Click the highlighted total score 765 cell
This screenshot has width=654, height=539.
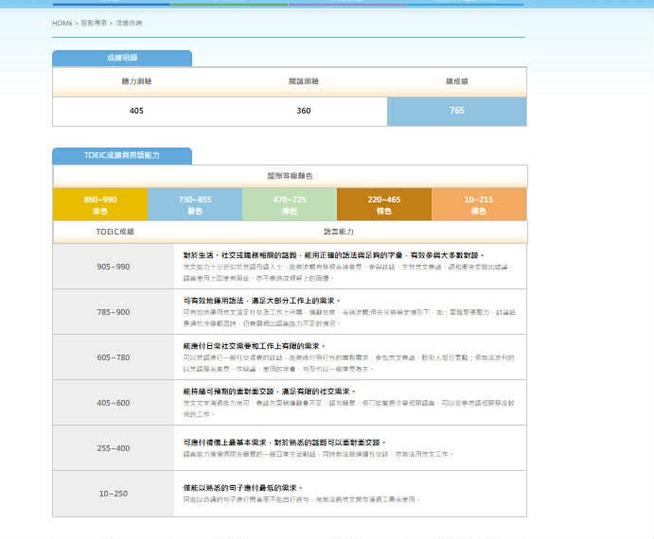pos(456,111)
